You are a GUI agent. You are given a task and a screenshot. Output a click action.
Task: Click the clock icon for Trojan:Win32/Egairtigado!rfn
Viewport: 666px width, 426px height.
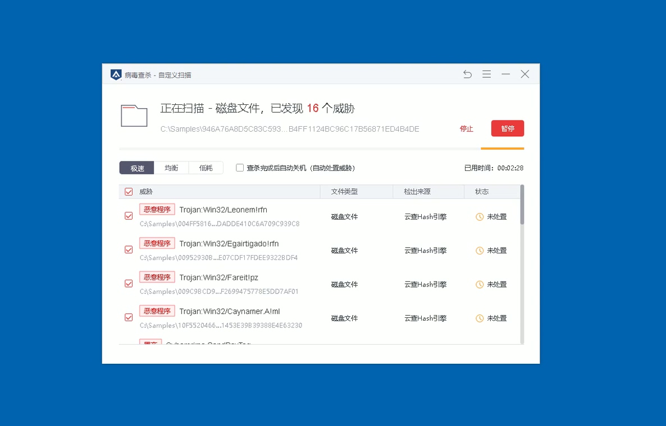480,251
